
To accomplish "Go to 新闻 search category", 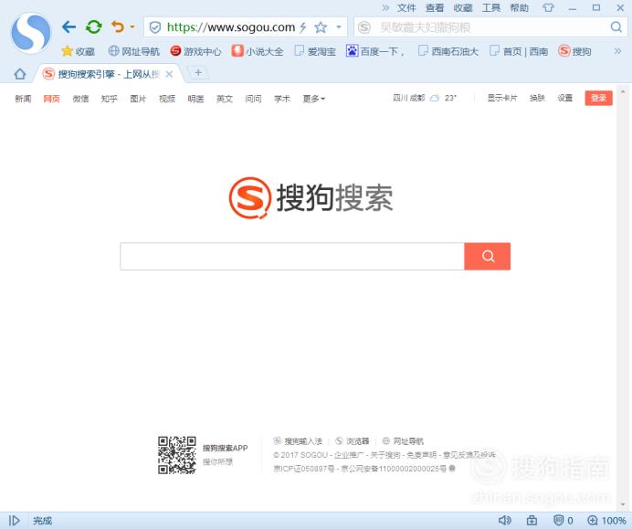I will [23, 99].
